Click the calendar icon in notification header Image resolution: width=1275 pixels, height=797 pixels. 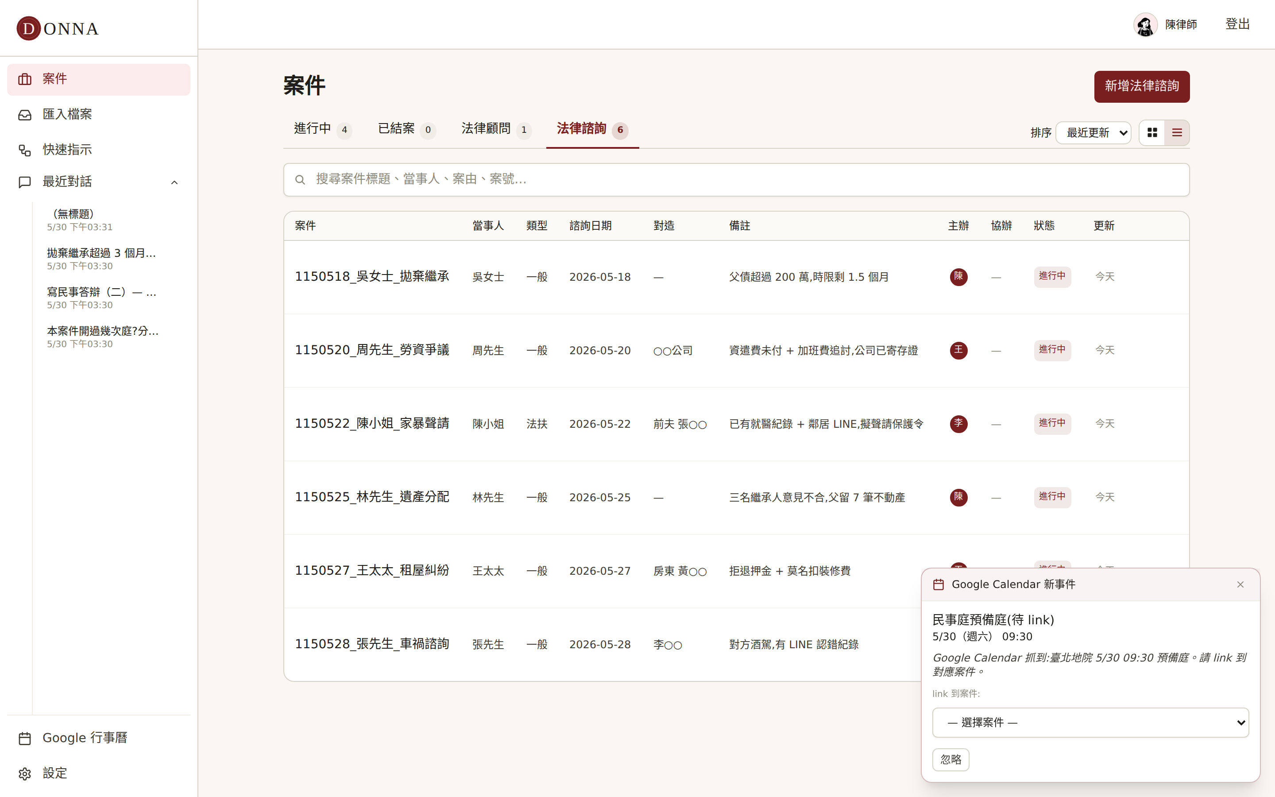[939, 584]
